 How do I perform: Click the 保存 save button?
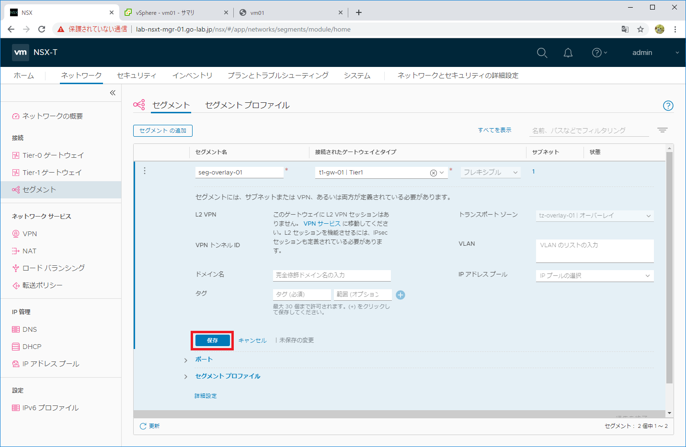coord(212,340)
